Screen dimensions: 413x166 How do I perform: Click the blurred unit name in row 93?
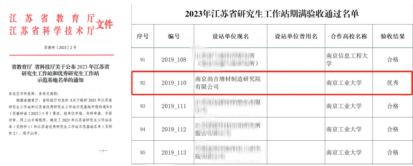(228, 106)
